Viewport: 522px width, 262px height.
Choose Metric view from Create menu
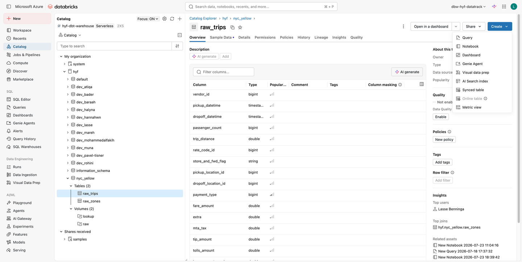[x=482, y=107]
